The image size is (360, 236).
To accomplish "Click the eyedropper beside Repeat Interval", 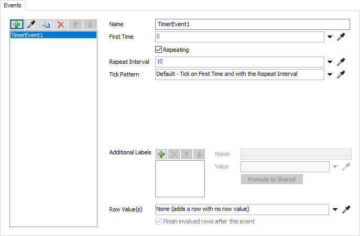I will coord(341,62).
